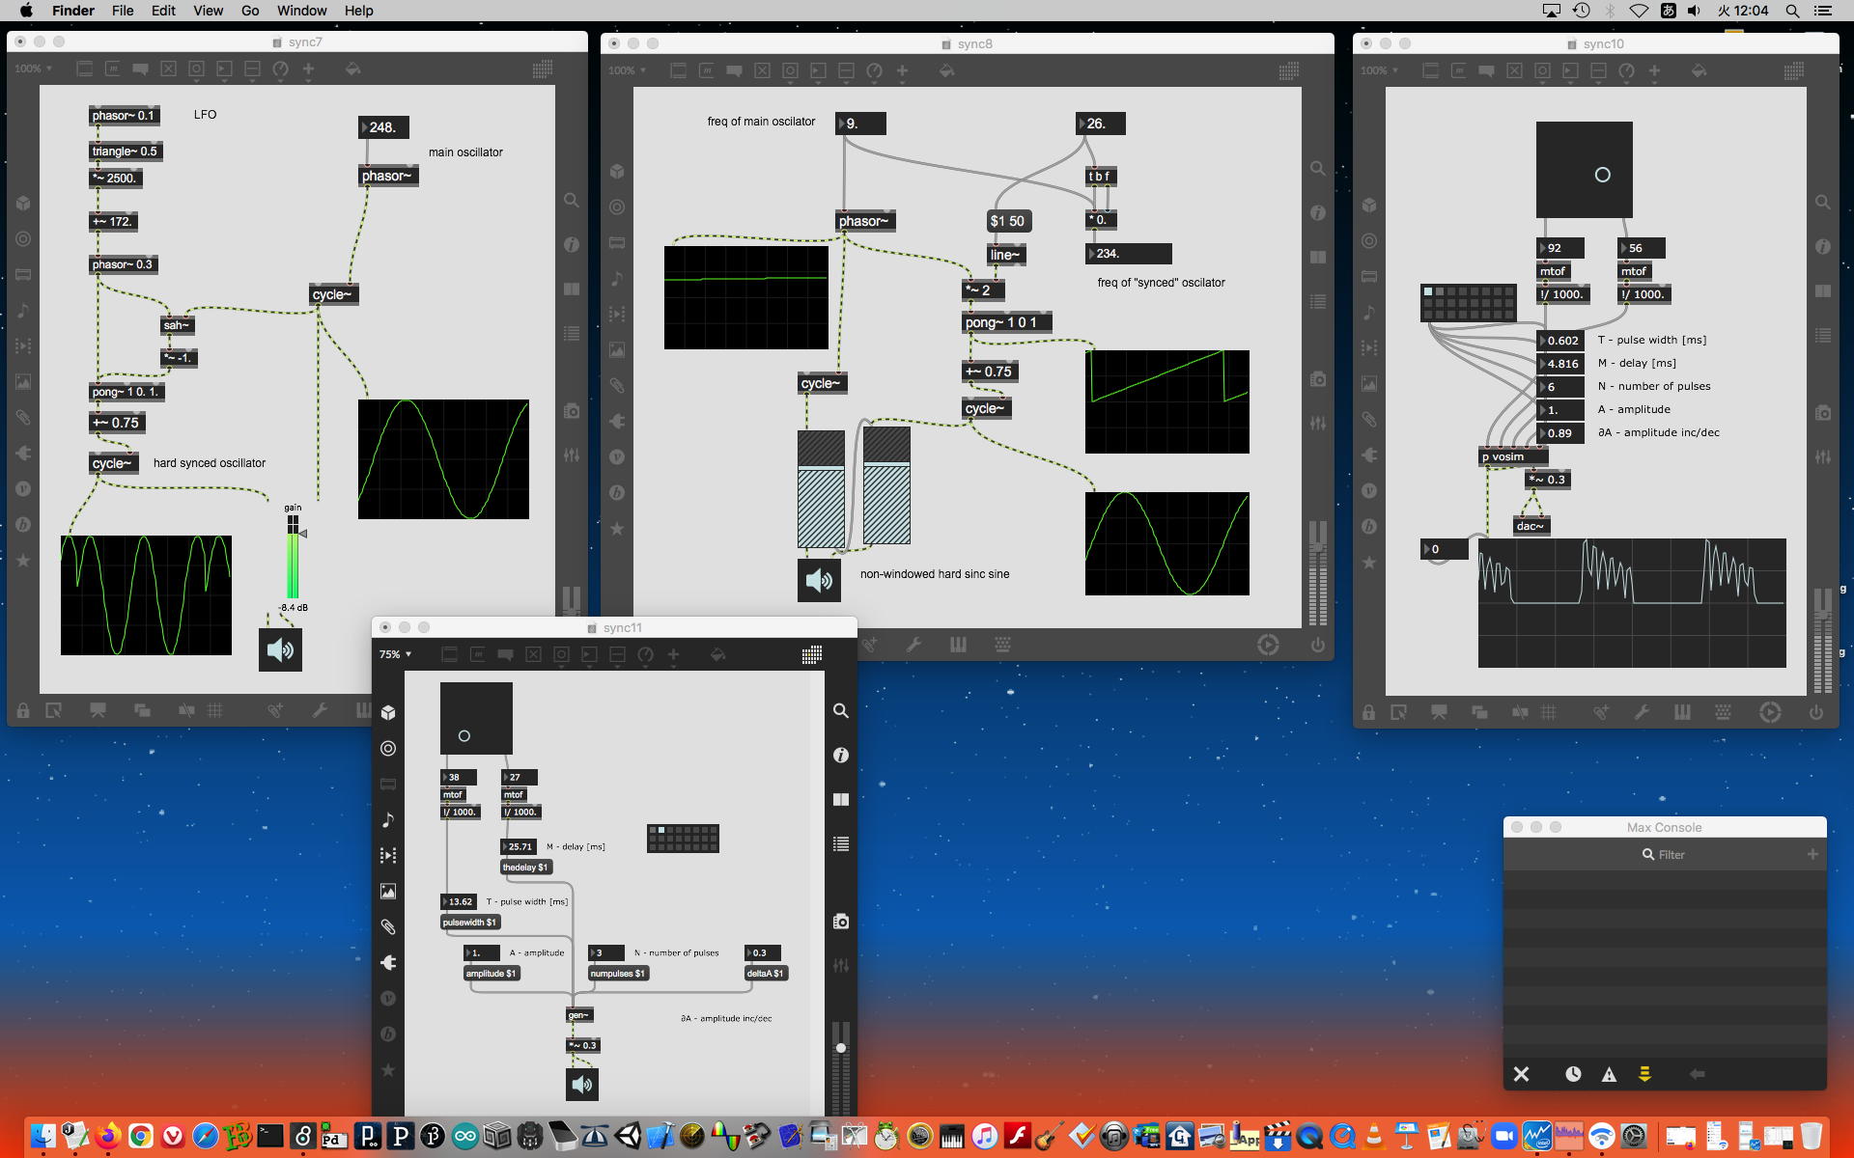Open the Vizzie 'V' icon in sync8
This screenshot has height=1158, width=1854.
tap(617, 456)
